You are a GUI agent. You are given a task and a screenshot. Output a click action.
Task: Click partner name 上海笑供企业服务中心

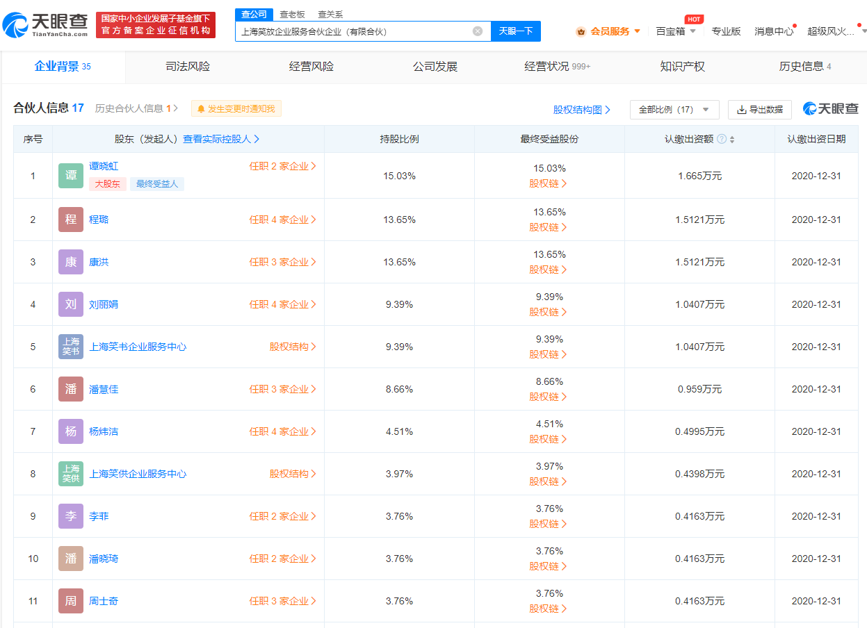coord(138,474)
